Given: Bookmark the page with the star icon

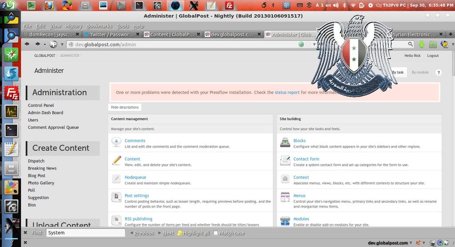Looking at the screenshot, I should 308,44.
